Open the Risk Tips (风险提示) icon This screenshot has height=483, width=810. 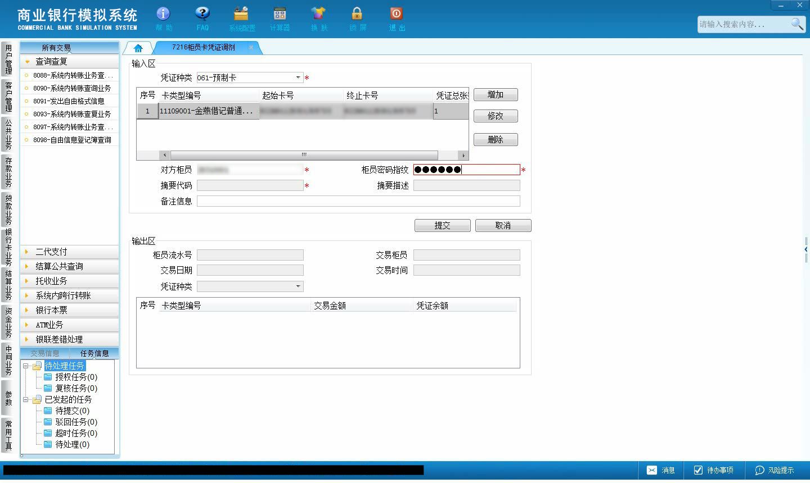click(x=775, y=470)
